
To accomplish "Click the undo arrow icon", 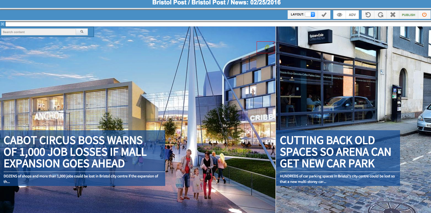I will coord(368,15).
